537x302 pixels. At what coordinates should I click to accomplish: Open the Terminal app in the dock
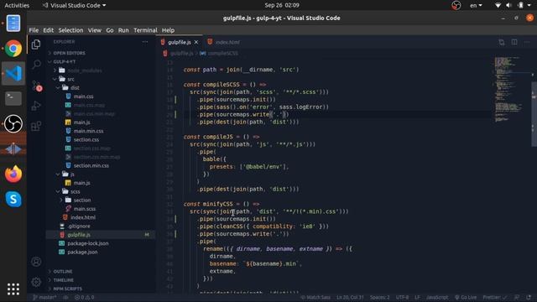[13, 99]
